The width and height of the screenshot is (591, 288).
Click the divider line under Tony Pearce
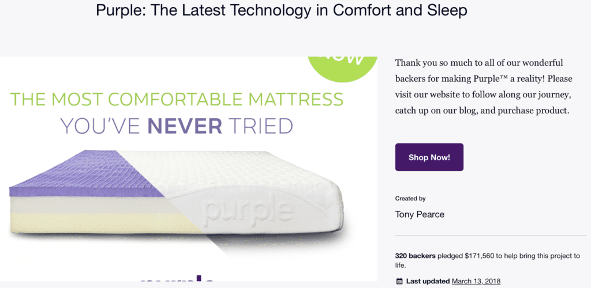click(491, 236)
